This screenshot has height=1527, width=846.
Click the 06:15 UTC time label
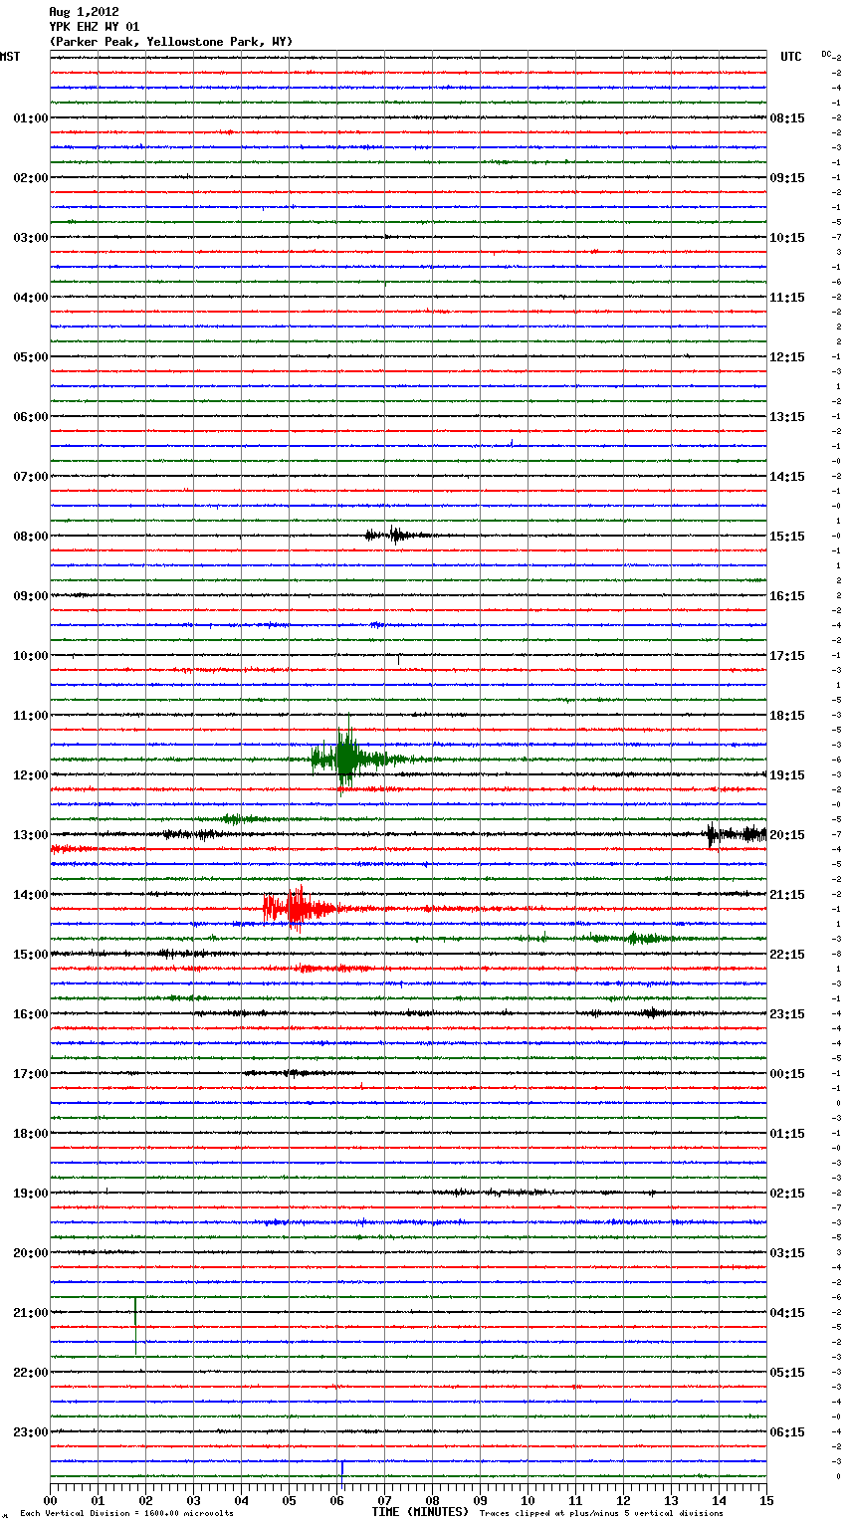click(787, 1432)
